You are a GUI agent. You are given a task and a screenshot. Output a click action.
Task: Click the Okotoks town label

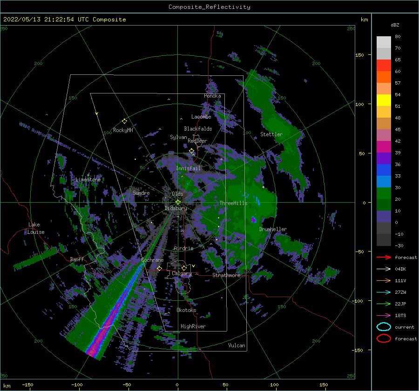[186, 310]
